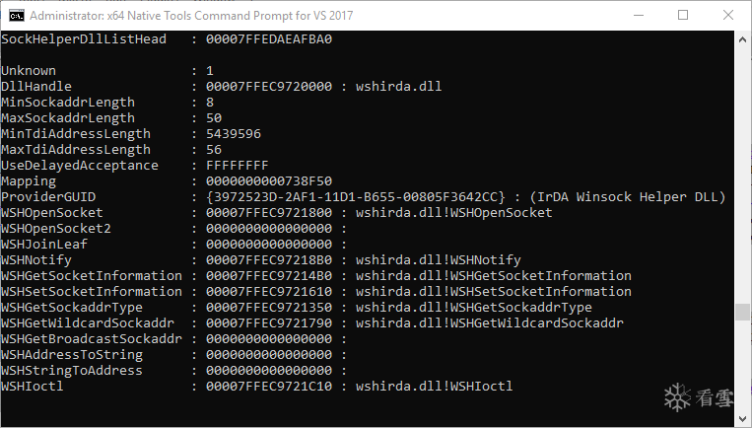This screenshot has height=428, width=752.
Task: Click the scrollbar up arrow
Action: click(x=743, y=37)
